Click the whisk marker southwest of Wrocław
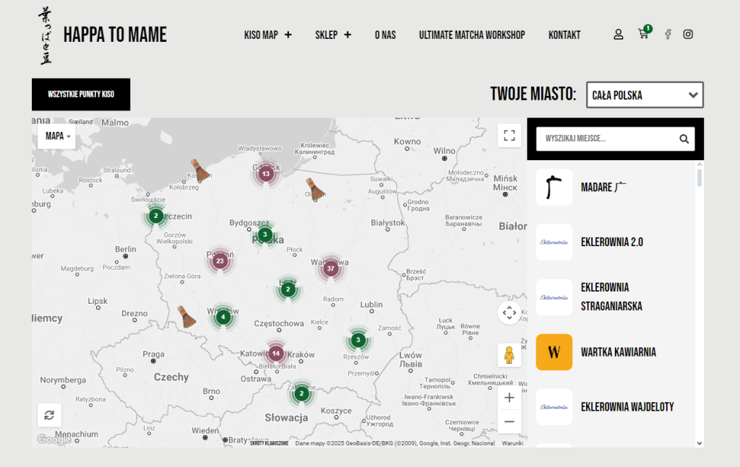Image resolution: width=740 pixels, height=467 pixels. click(x=186, y=317)
